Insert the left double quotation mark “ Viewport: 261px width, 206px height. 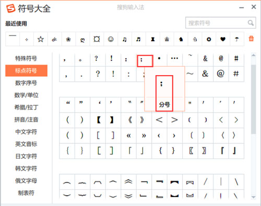point(67,105)
